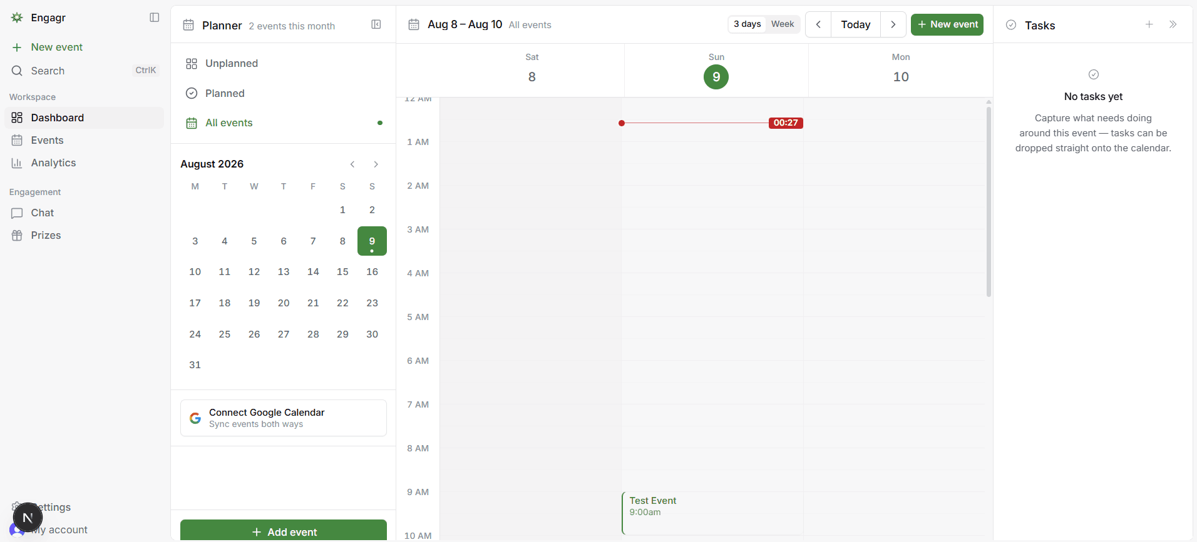Click Search magnifier icon
Screen dimensions: 1197x542
tap(17, 71)
